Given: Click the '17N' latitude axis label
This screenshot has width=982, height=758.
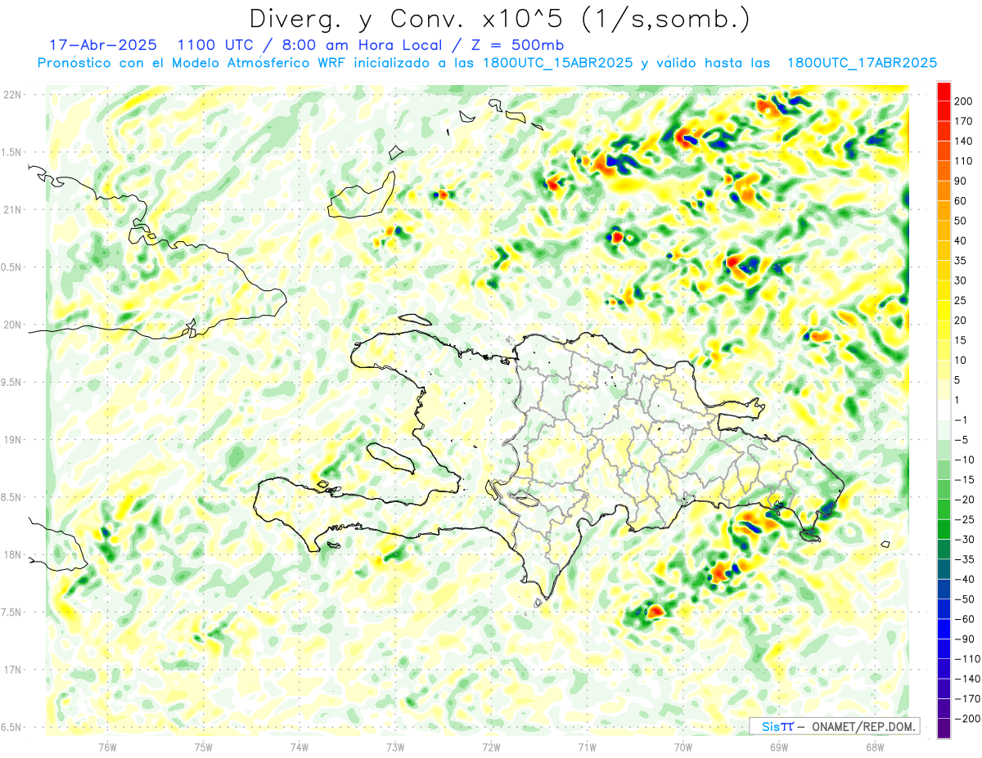Looking at the screenshot, I should [12, 670].
